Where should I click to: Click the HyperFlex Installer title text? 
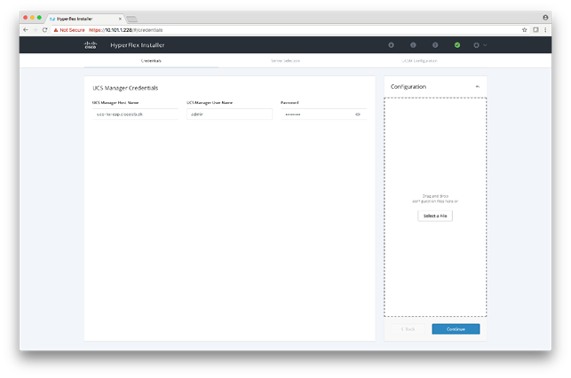[x=138, y=45]
